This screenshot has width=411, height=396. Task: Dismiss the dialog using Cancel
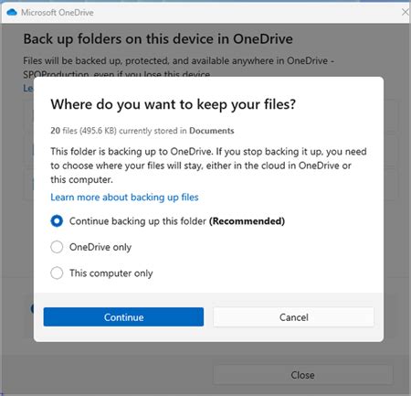pos(293,317)
